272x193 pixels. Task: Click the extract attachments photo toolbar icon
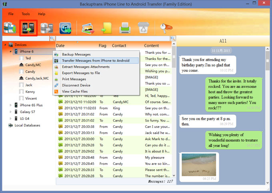point(88,28)
